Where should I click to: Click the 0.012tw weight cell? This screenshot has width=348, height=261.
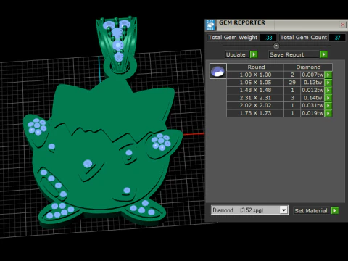click(x=312, y=91)
